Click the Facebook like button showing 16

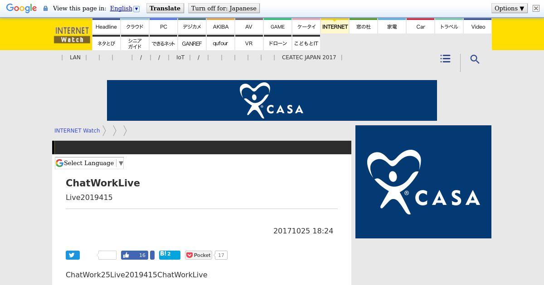[x=135, y=255]
